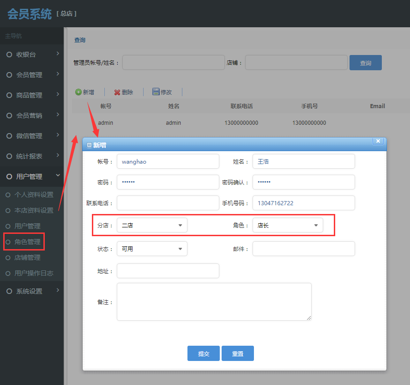This screenshot has height=385, width=410.
Task: Click the 联系电话 input field
Action: coord(168,203)
